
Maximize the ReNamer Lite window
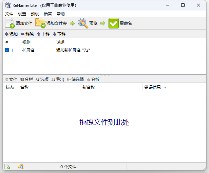[x=183, y=5]
